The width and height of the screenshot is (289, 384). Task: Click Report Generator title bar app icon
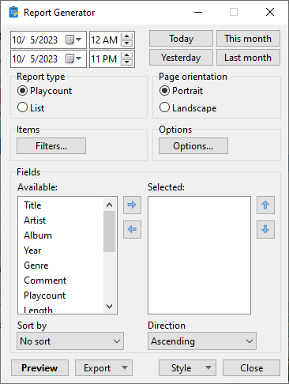pyautogui.click(x=13, y=12)
